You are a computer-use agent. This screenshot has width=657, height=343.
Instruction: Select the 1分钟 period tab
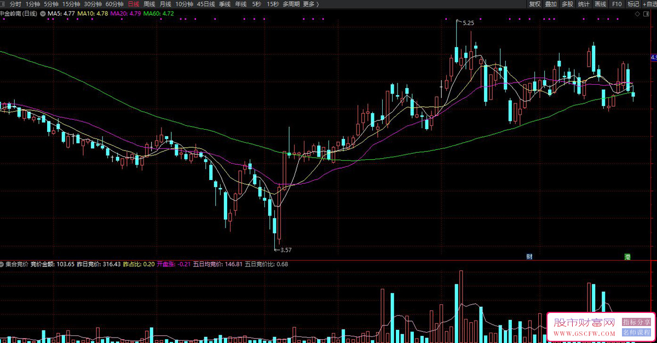click(33, 4)
